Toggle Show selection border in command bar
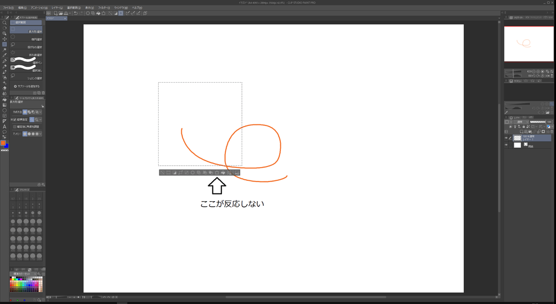The image size is (556, 304). coord(120,13)
